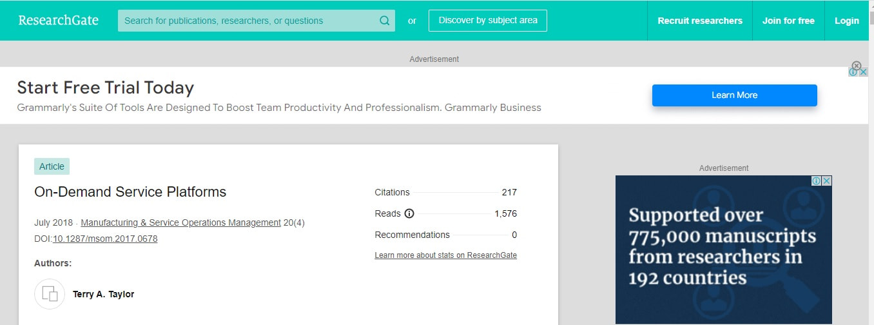Screen dimensions: 874x325
Task: Click the Grammarly Business ad description
Action: [x=279, y=108]
